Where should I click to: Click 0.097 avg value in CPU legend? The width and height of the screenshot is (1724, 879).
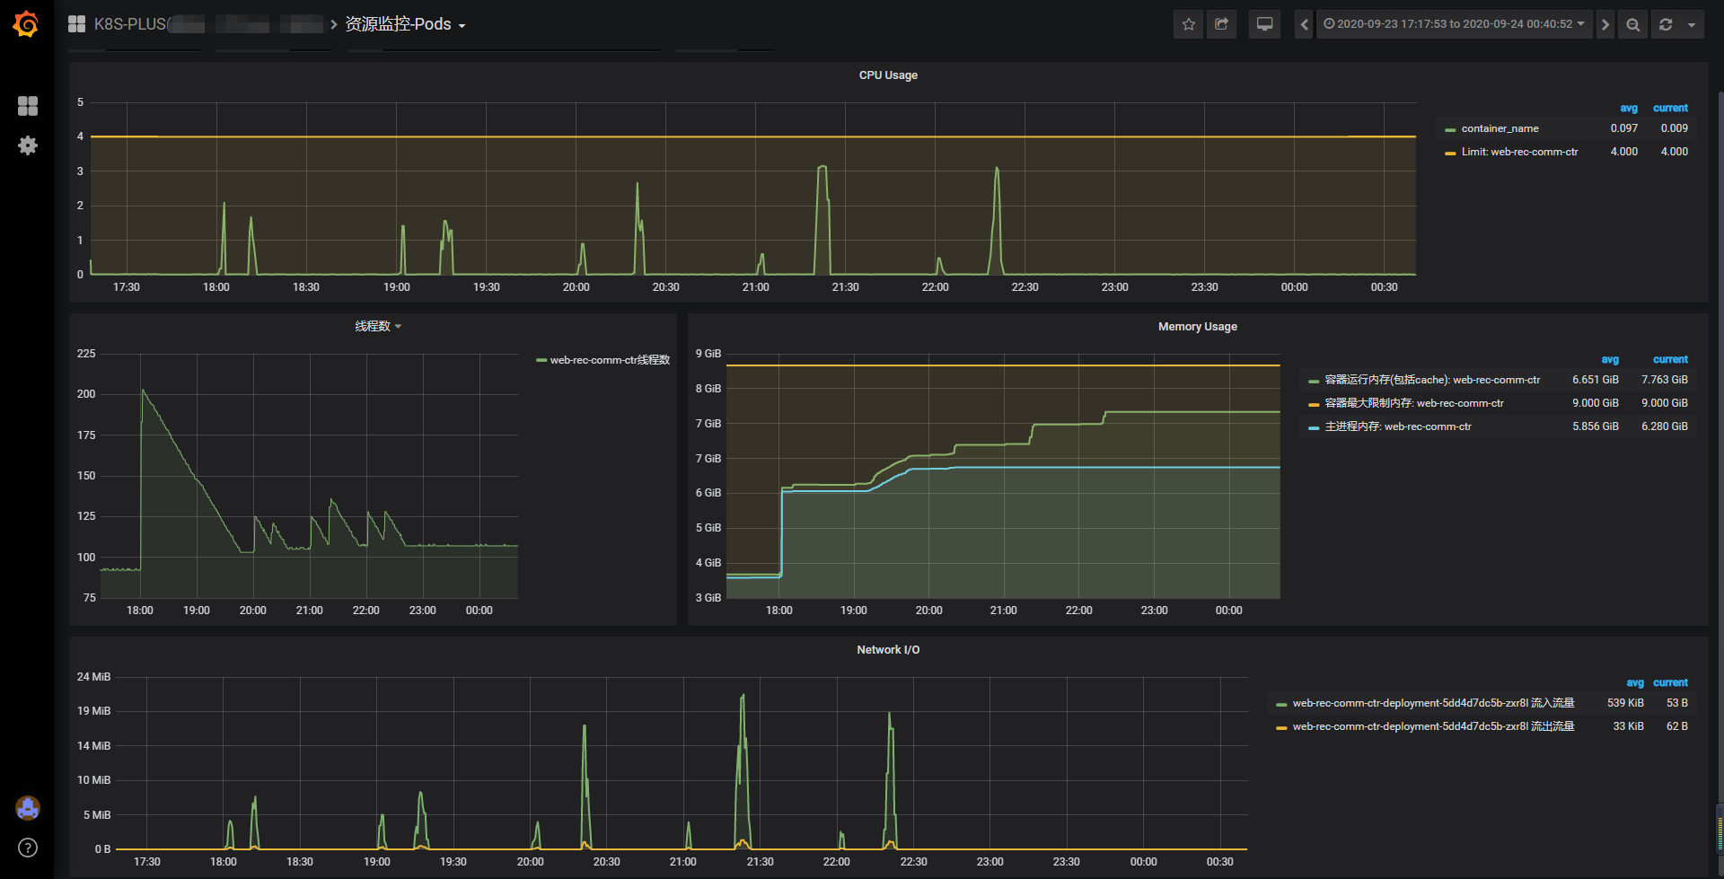pos(1624,128)
